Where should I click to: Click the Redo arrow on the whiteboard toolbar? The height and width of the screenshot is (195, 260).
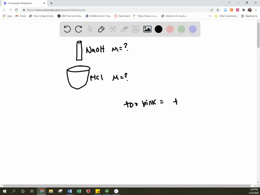click(78, 29)
